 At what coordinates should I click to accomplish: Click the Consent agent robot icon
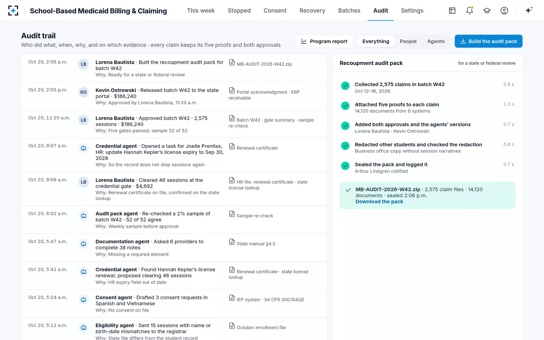tap(83, 300)
